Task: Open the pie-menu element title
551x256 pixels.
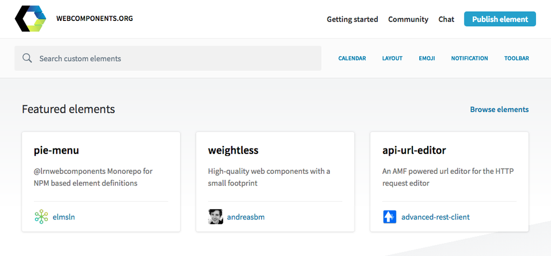Action: click(56, 150)
